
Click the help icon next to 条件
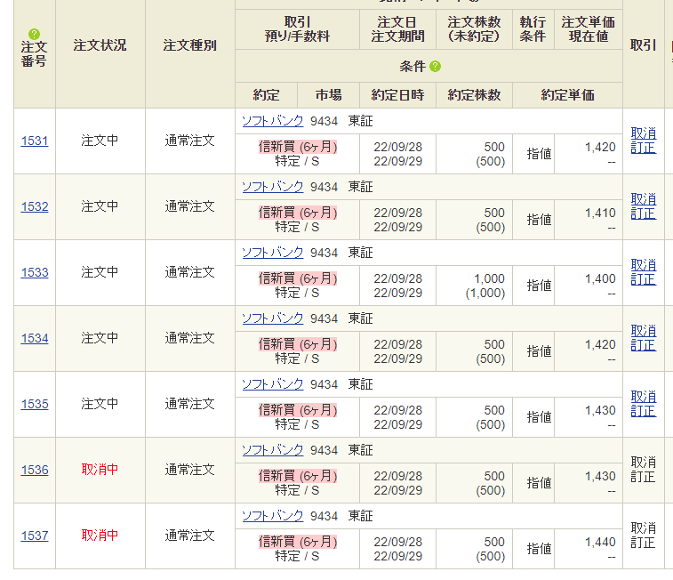click(x=435, y=67)
